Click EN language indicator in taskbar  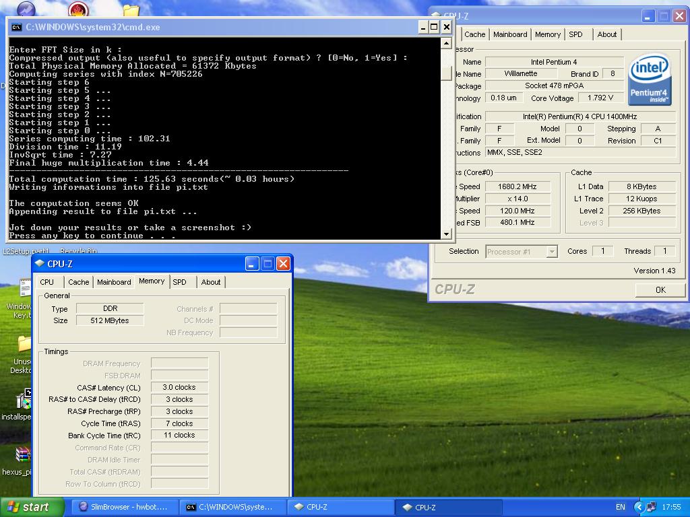pos(620,507)
